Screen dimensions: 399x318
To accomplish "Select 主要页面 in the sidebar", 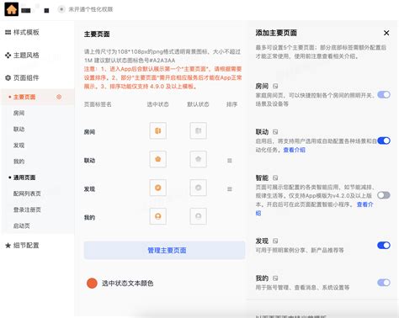I will coord(24,97).
